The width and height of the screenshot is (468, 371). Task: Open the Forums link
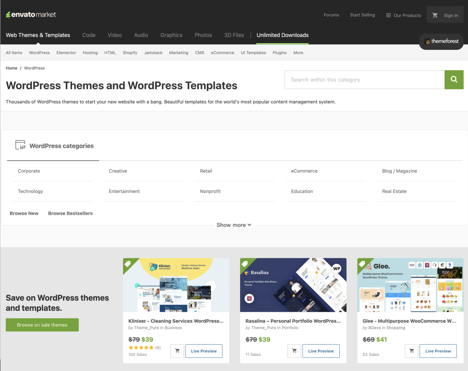click(x=331, y=15)
